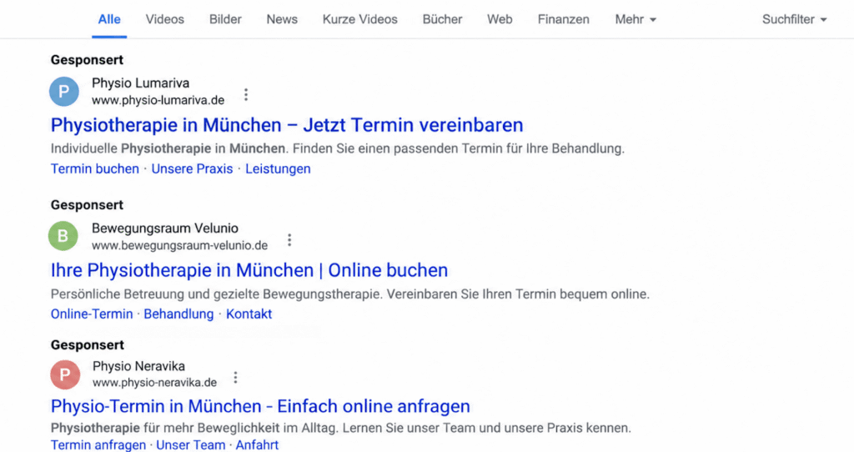Open 'Ihre Physiotherapie in München | Online buchen' headline
The image size is (854, 452).
click(x=249, y=270)
